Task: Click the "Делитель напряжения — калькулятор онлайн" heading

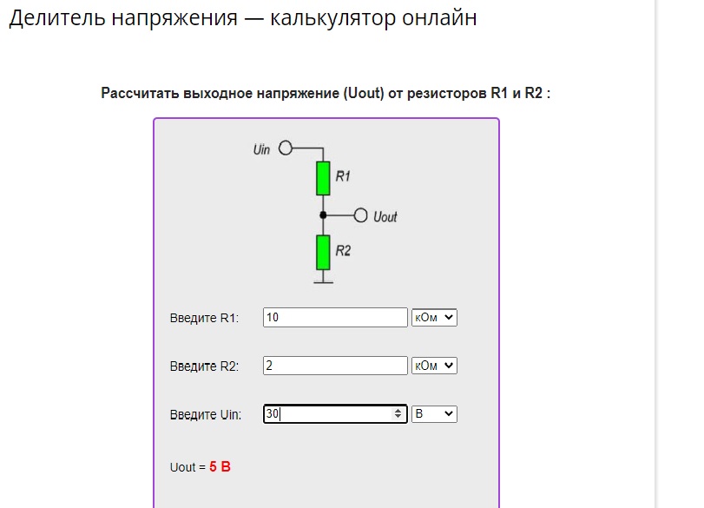Action: tap(243, 18)
